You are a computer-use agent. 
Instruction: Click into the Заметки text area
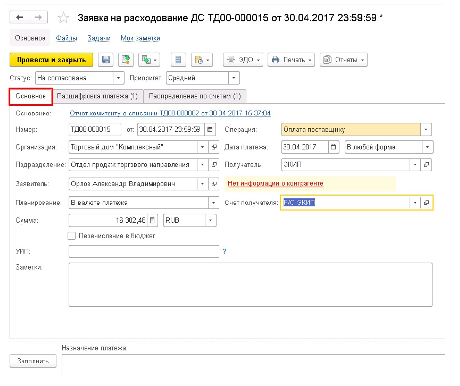[x=250, y=284]
